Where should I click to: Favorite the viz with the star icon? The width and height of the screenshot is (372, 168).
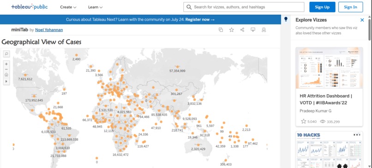coord(232,30)
